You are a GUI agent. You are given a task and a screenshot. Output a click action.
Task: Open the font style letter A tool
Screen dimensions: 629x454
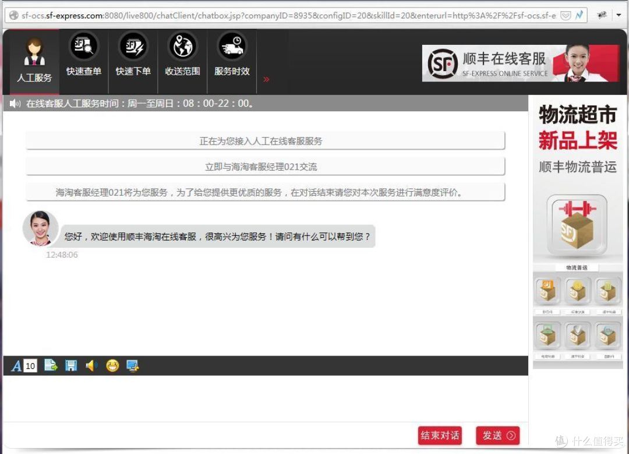click(16, 366)
